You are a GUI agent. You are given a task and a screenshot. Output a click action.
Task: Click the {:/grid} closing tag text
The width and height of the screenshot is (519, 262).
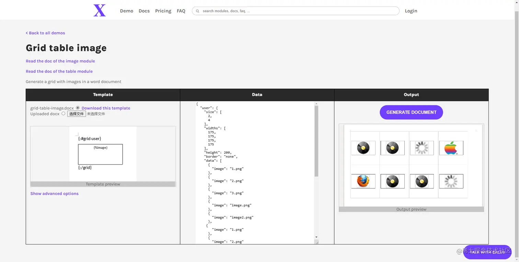[85, 168]
